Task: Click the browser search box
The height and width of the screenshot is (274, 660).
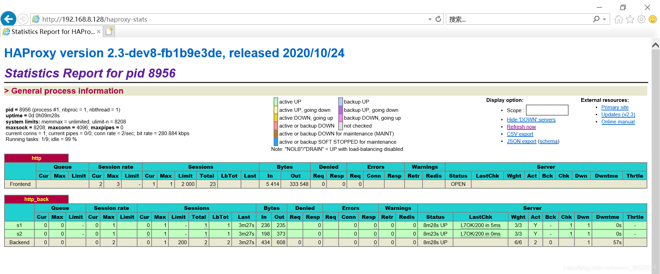Action: click(519, 19)
